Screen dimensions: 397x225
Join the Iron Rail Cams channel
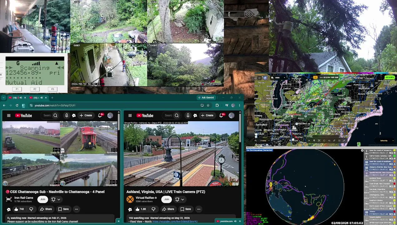[43, 199]
